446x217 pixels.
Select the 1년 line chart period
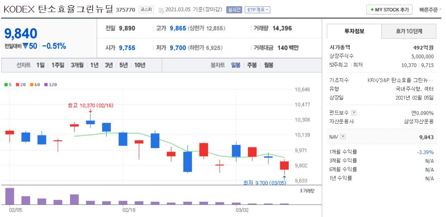(94, 65)
